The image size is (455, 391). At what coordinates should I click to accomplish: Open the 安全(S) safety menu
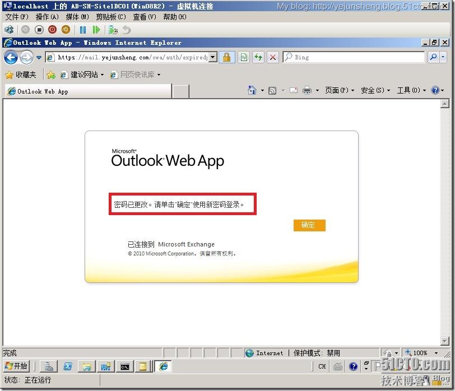[375, 91]
